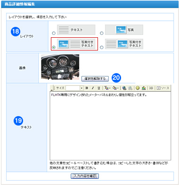Click the motorcycle dashboard image thumbnail
Screen dimensions: 179x185
pos(60,67)
